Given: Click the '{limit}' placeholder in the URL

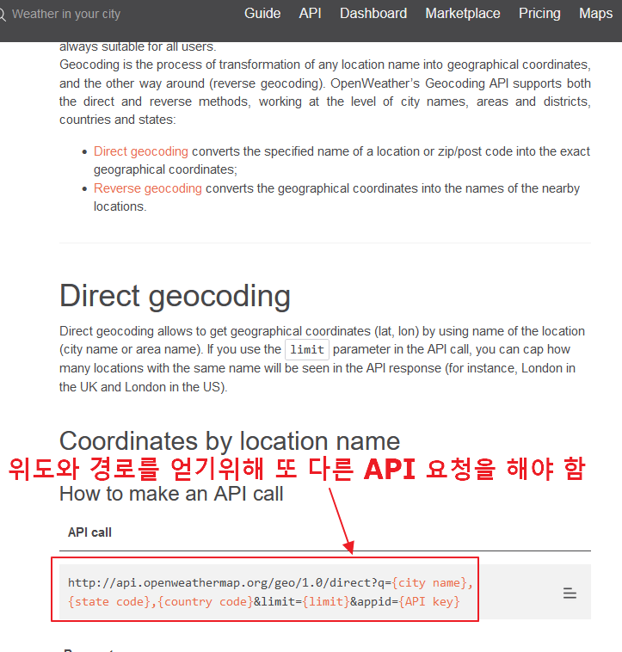Looking at the screenshot, I should click(326, 602).
